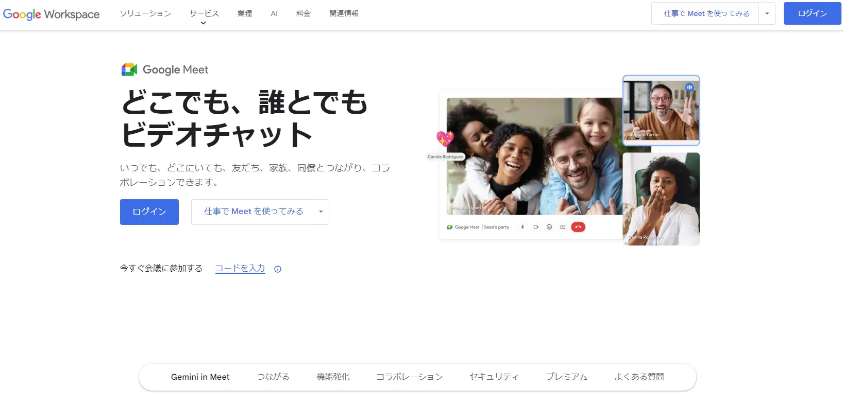Click the woman blowing kiss video tile

click(661, 199)
